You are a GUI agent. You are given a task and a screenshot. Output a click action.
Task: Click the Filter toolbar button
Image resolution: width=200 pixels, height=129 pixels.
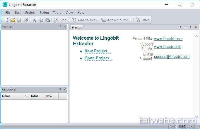coord(143,20)
